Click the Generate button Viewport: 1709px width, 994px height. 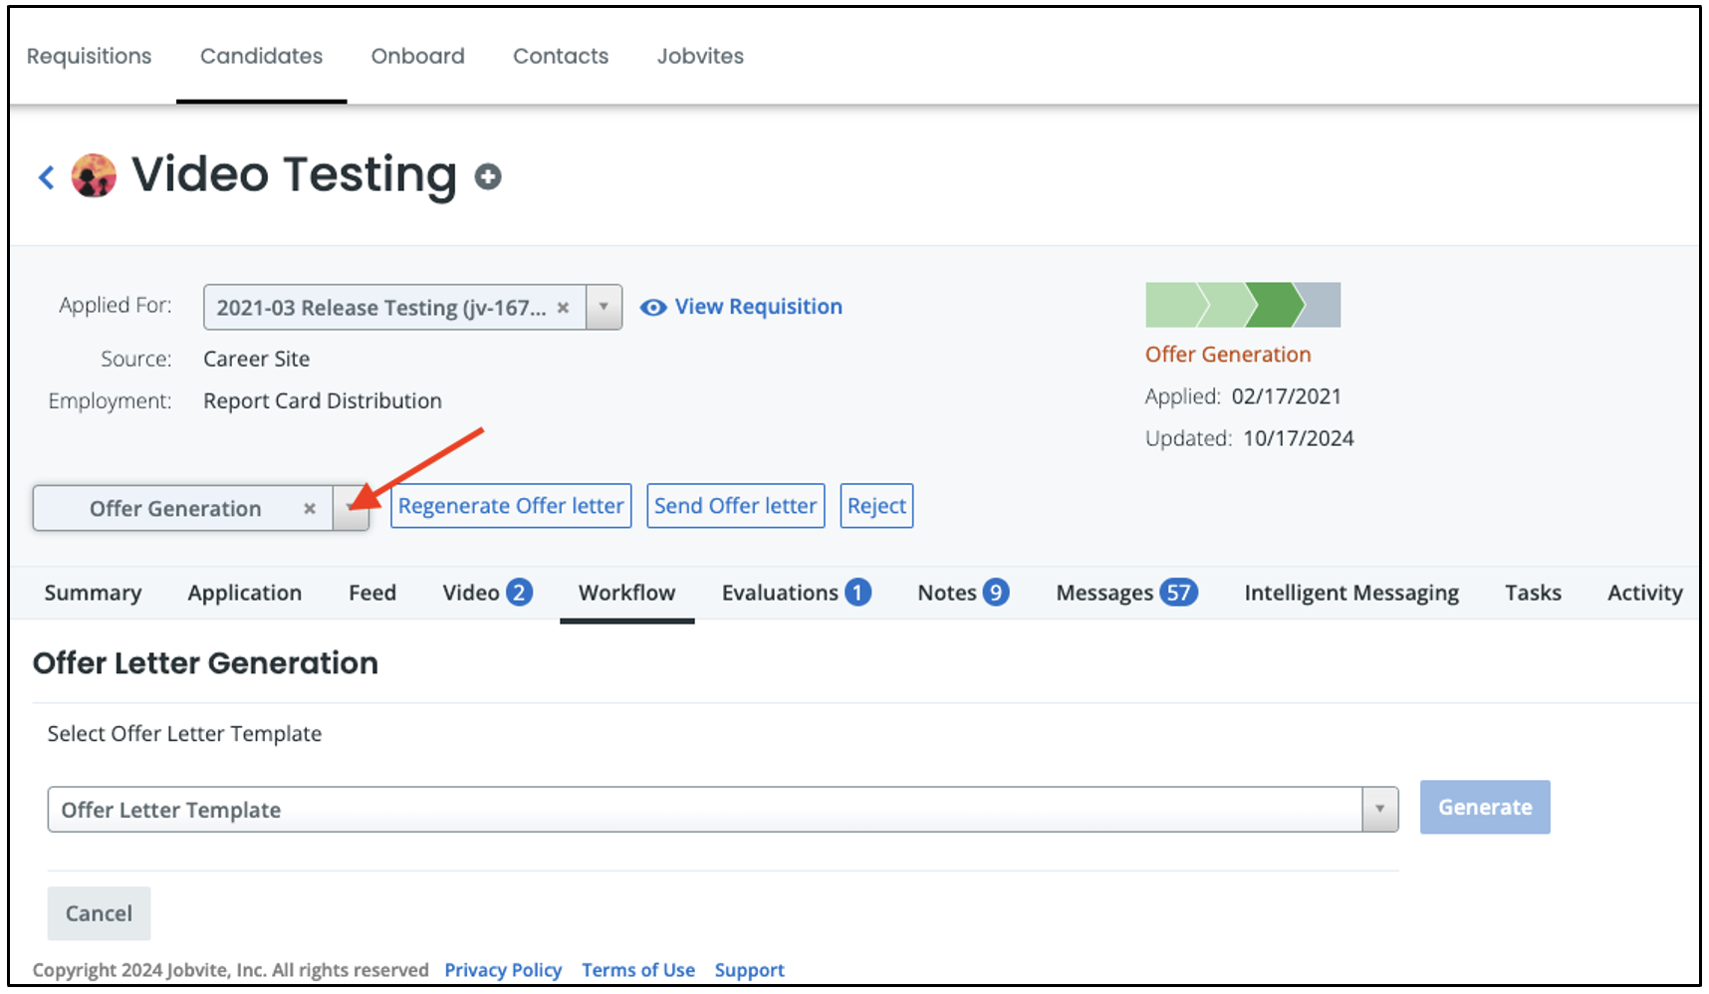tap(1484, 808)
